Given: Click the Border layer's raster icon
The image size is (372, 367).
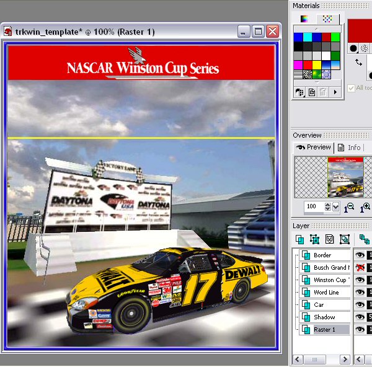Looking at the screenshot, I should pos(306,255).
